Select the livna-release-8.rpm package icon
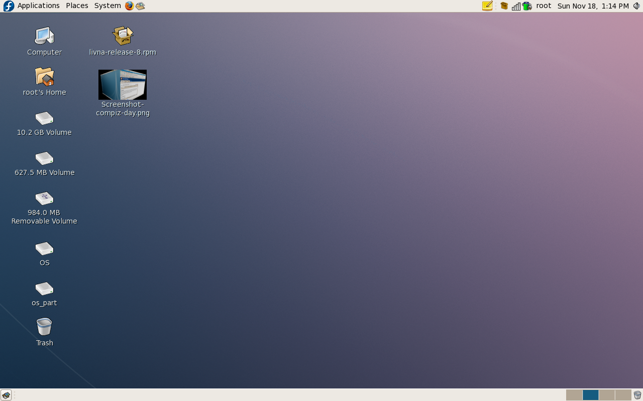The width and height of the screenshot is (643, 401). coord(123,36)
